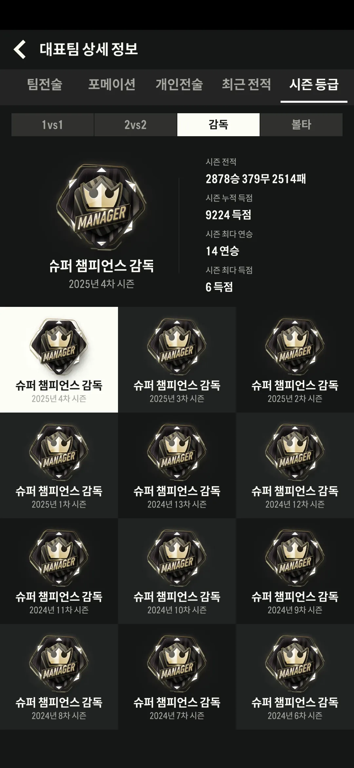Pick the 2024년 7차 시즌 badge
This screenshot has height=768, width=354.
177,677
